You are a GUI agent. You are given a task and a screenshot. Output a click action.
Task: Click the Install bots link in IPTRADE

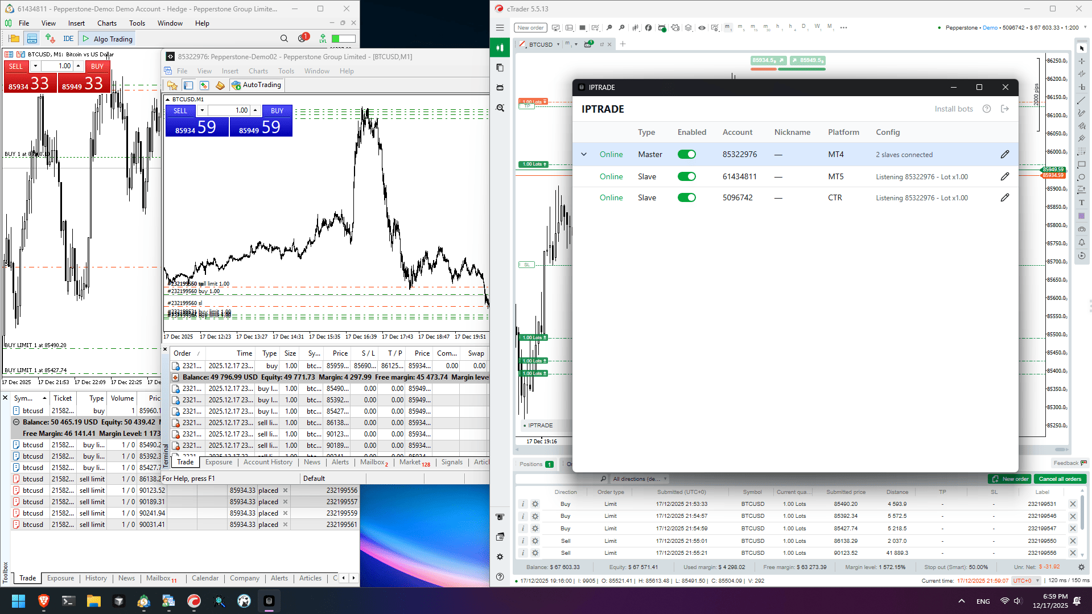click(954, 109)
